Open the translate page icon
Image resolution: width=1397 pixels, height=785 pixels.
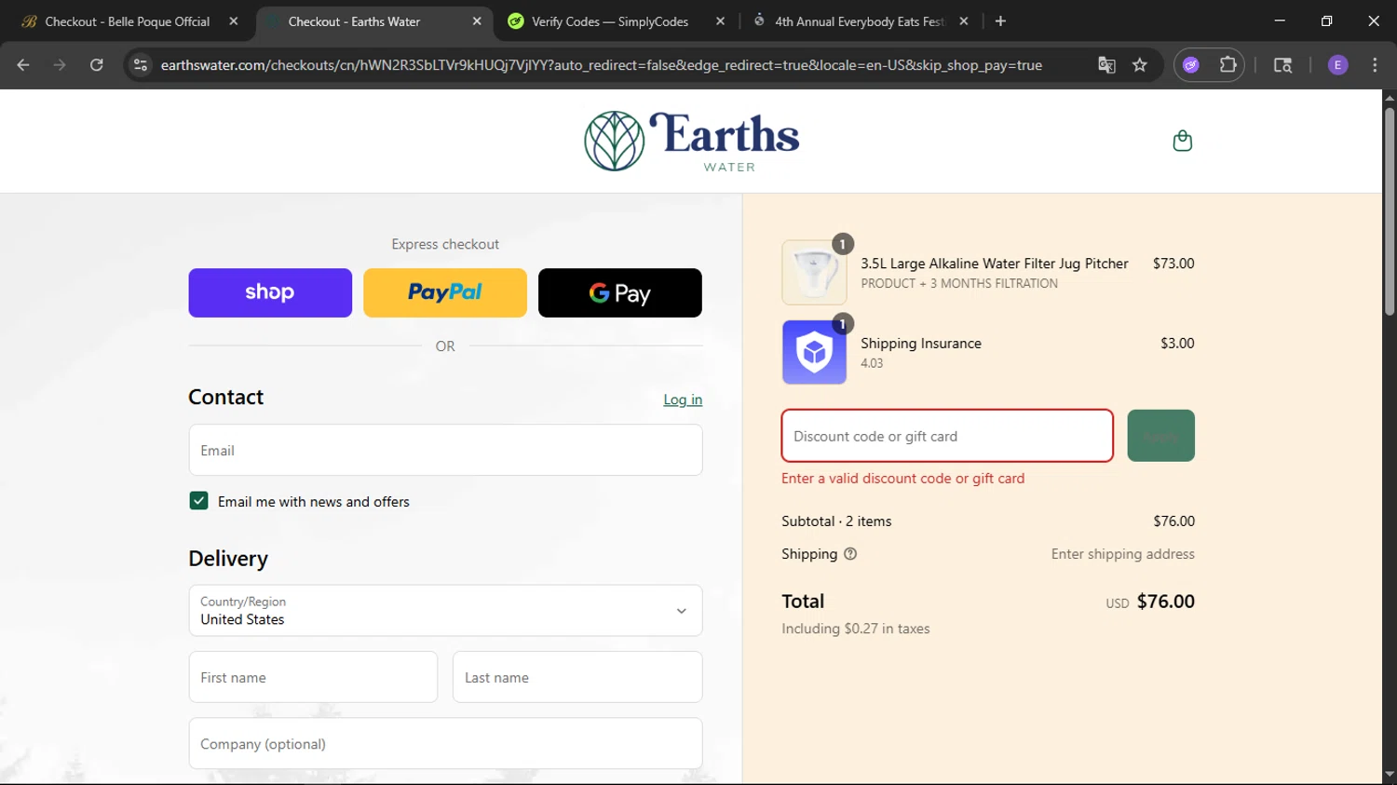pos(1106,65)
